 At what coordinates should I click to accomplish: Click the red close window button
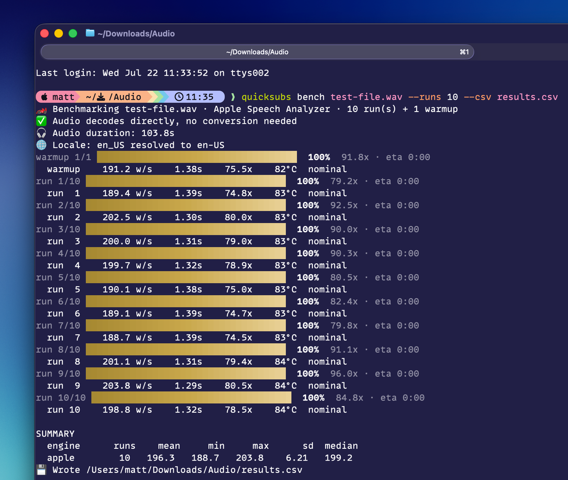click(44, 33)
